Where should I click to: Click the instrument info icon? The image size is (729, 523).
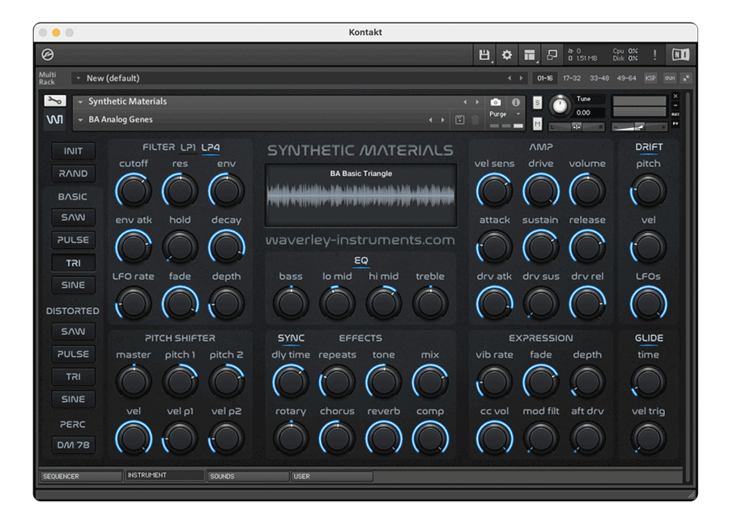click(516, 102)
